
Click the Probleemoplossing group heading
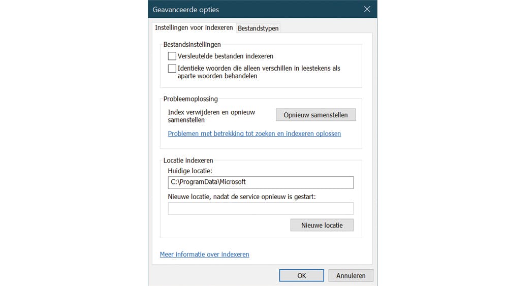pos(190,99)
